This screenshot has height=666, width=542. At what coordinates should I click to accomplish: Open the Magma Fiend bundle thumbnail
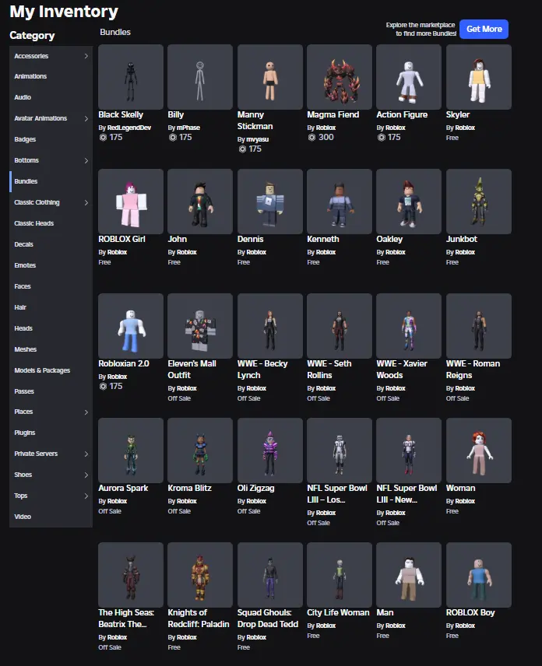coord(340,77)
